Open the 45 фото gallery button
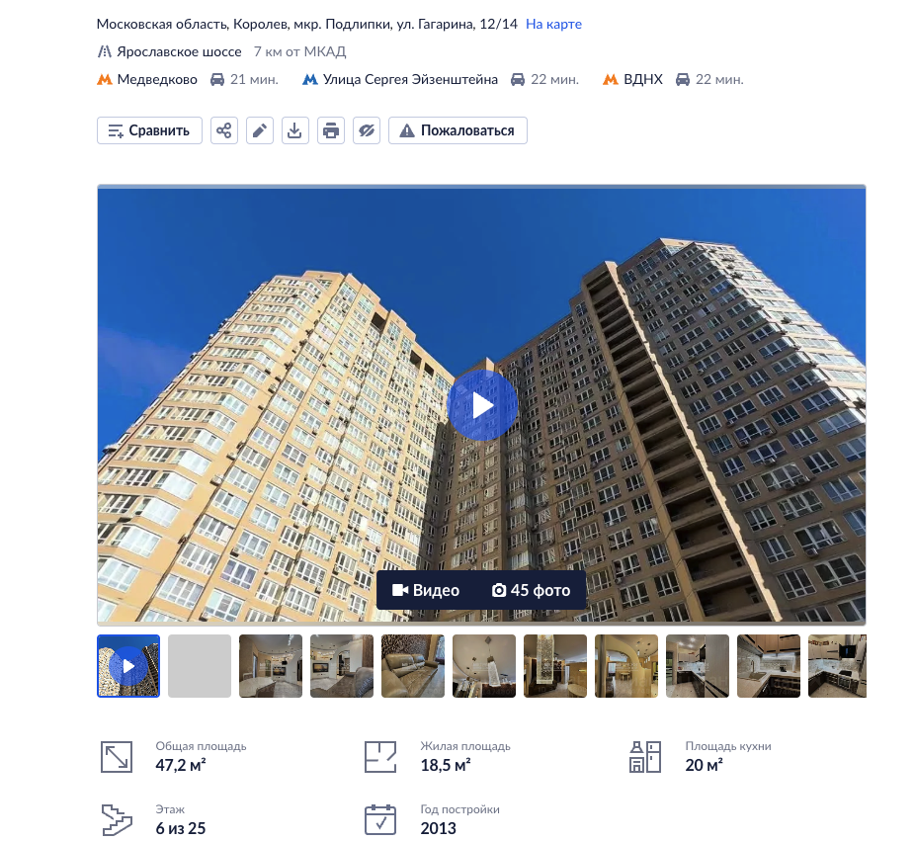915x841 pixels. point(531,590)
